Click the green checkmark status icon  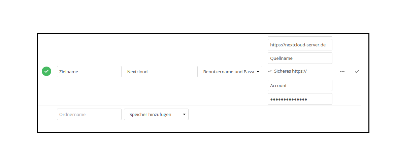(46, 71)
